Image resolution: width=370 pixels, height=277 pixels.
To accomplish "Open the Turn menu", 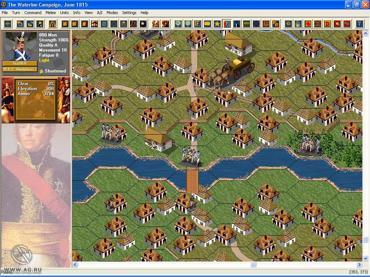I will pos(16,13).
